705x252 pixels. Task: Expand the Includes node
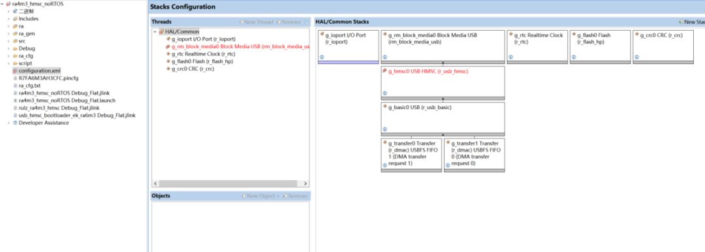[x=8, y=19]
